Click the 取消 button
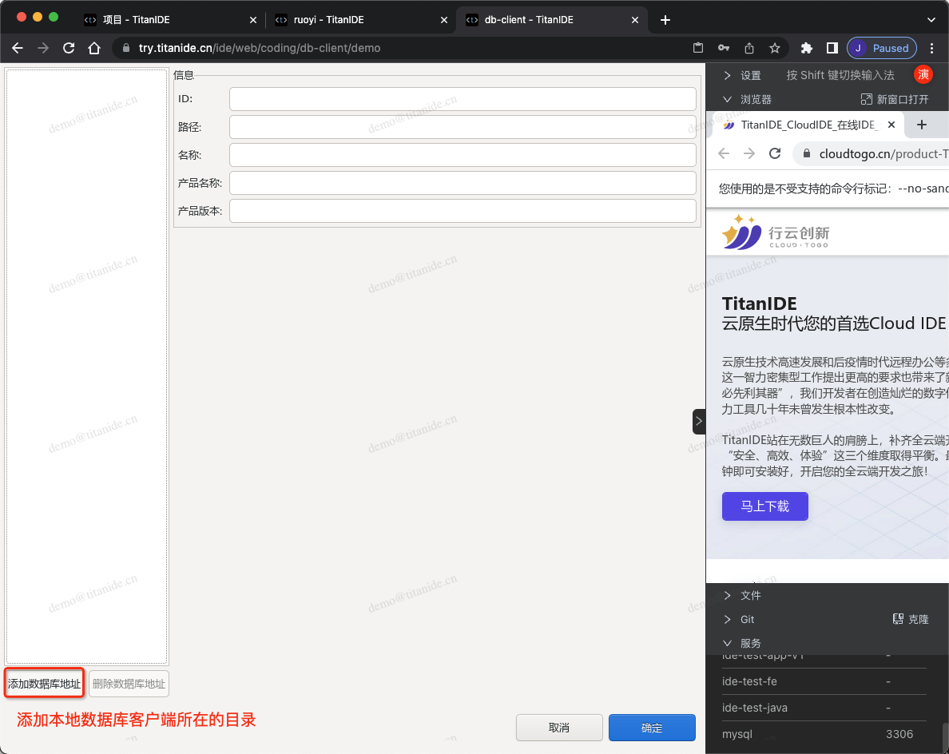 [559, 728]
